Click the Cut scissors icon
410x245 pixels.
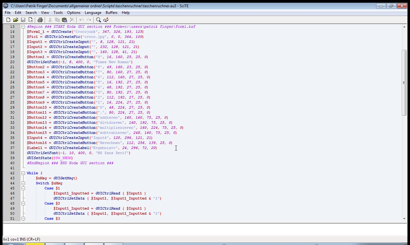[50, 20]
